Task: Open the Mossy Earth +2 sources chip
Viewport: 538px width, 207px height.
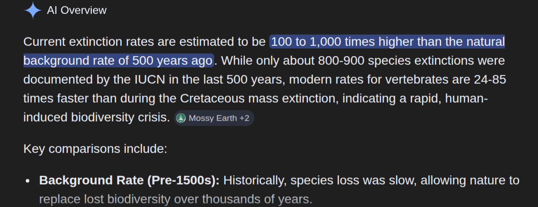Action: click(214, 118)
